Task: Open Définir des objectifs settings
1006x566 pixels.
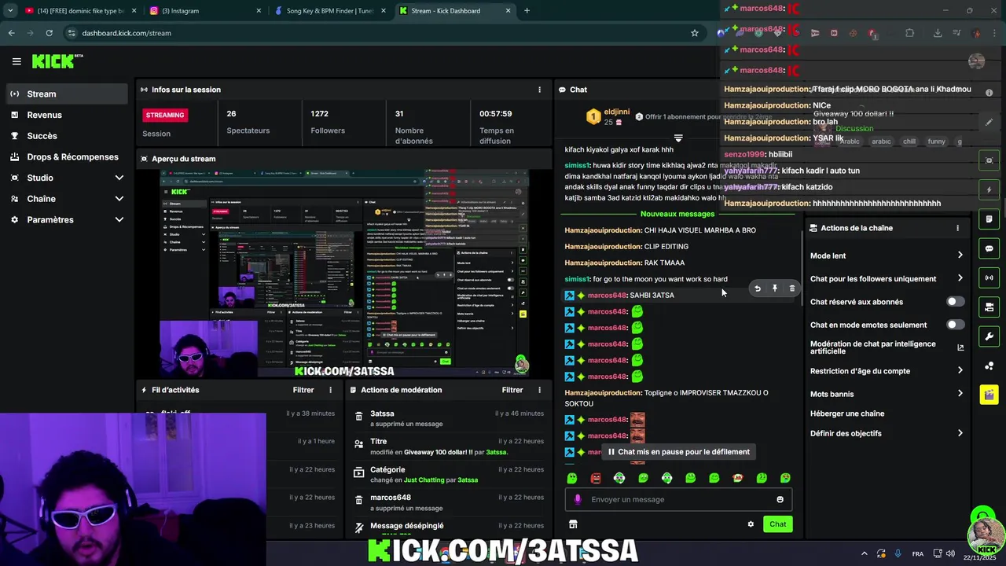Action: click(887, 433)
